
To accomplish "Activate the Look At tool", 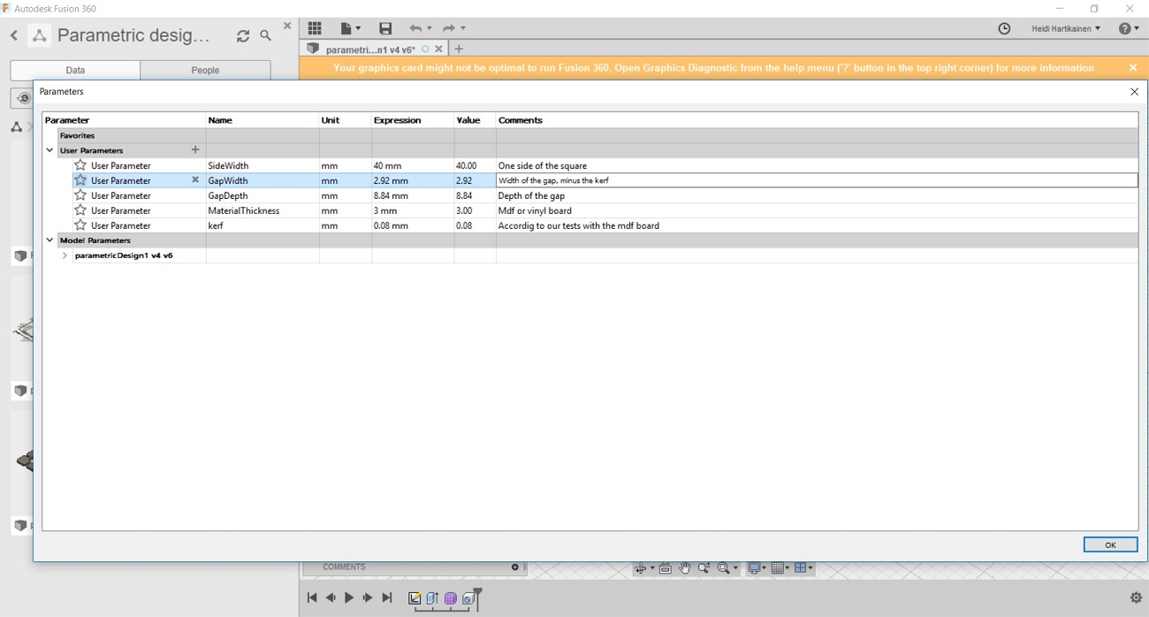I will click(666, 568).
